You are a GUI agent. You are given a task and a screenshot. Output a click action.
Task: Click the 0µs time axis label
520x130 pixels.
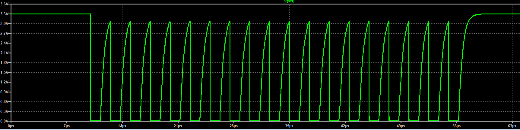click(x=11, y=126)
